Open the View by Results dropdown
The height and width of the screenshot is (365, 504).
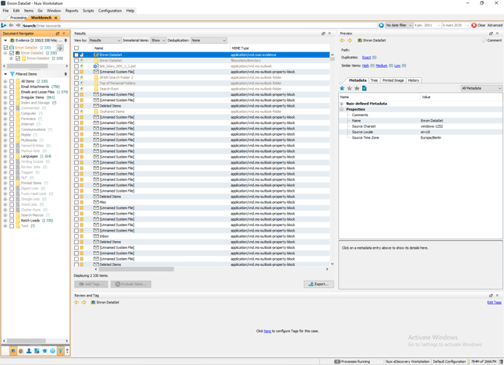coord(105,41)
